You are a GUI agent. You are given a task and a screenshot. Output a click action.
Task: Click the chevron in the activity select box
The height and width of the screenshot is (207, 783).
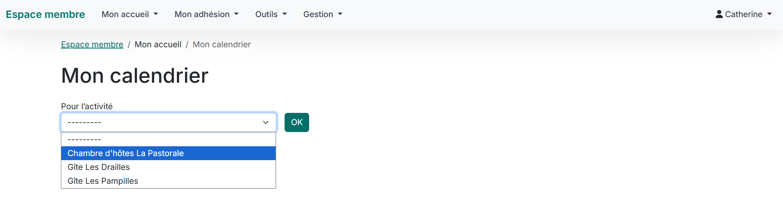(266, 122)
